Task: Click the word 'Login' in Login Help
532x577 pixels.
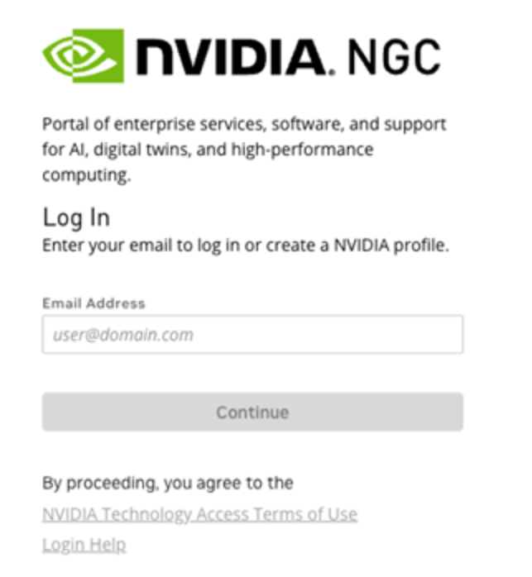Action: point(62,545)
